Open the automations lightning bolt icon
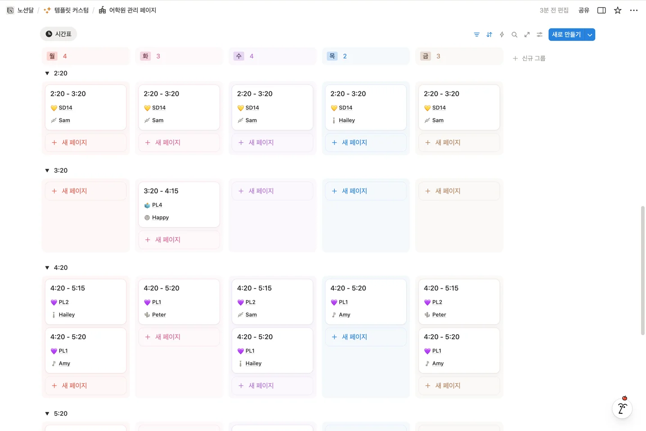The image size is (646, 431). point(502,34)
